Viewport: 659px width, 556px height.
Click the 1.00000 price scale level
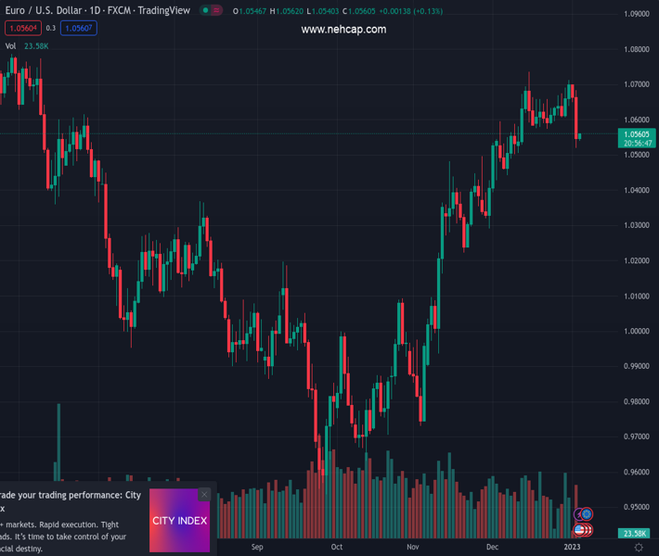[637, 331]
